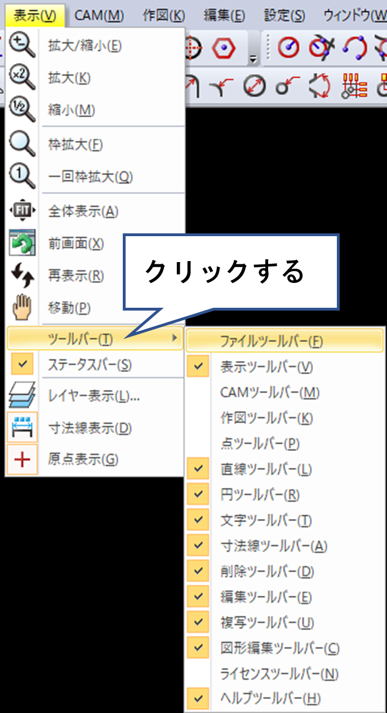Select the red-yellow grid pattern toolbar icon
The image size is (387, 713).
click(355, 86)
